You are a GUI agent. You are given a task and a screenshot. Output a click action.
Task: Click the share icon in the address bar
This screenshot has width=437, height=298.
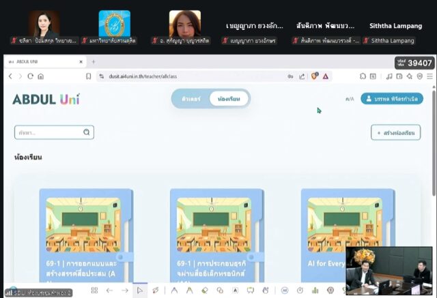[302, 76]
